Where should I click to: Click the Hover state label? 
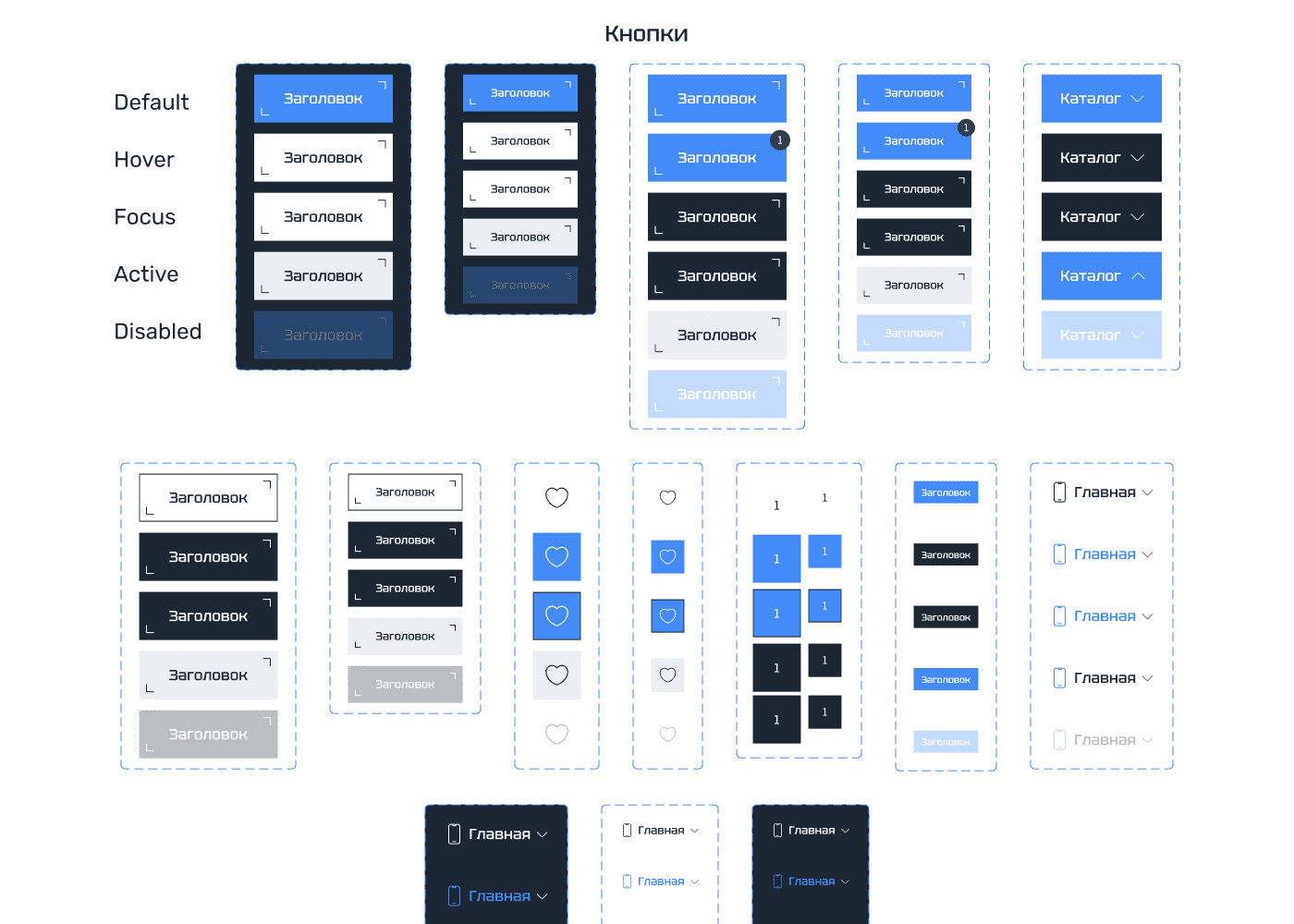tap(144, 160)
